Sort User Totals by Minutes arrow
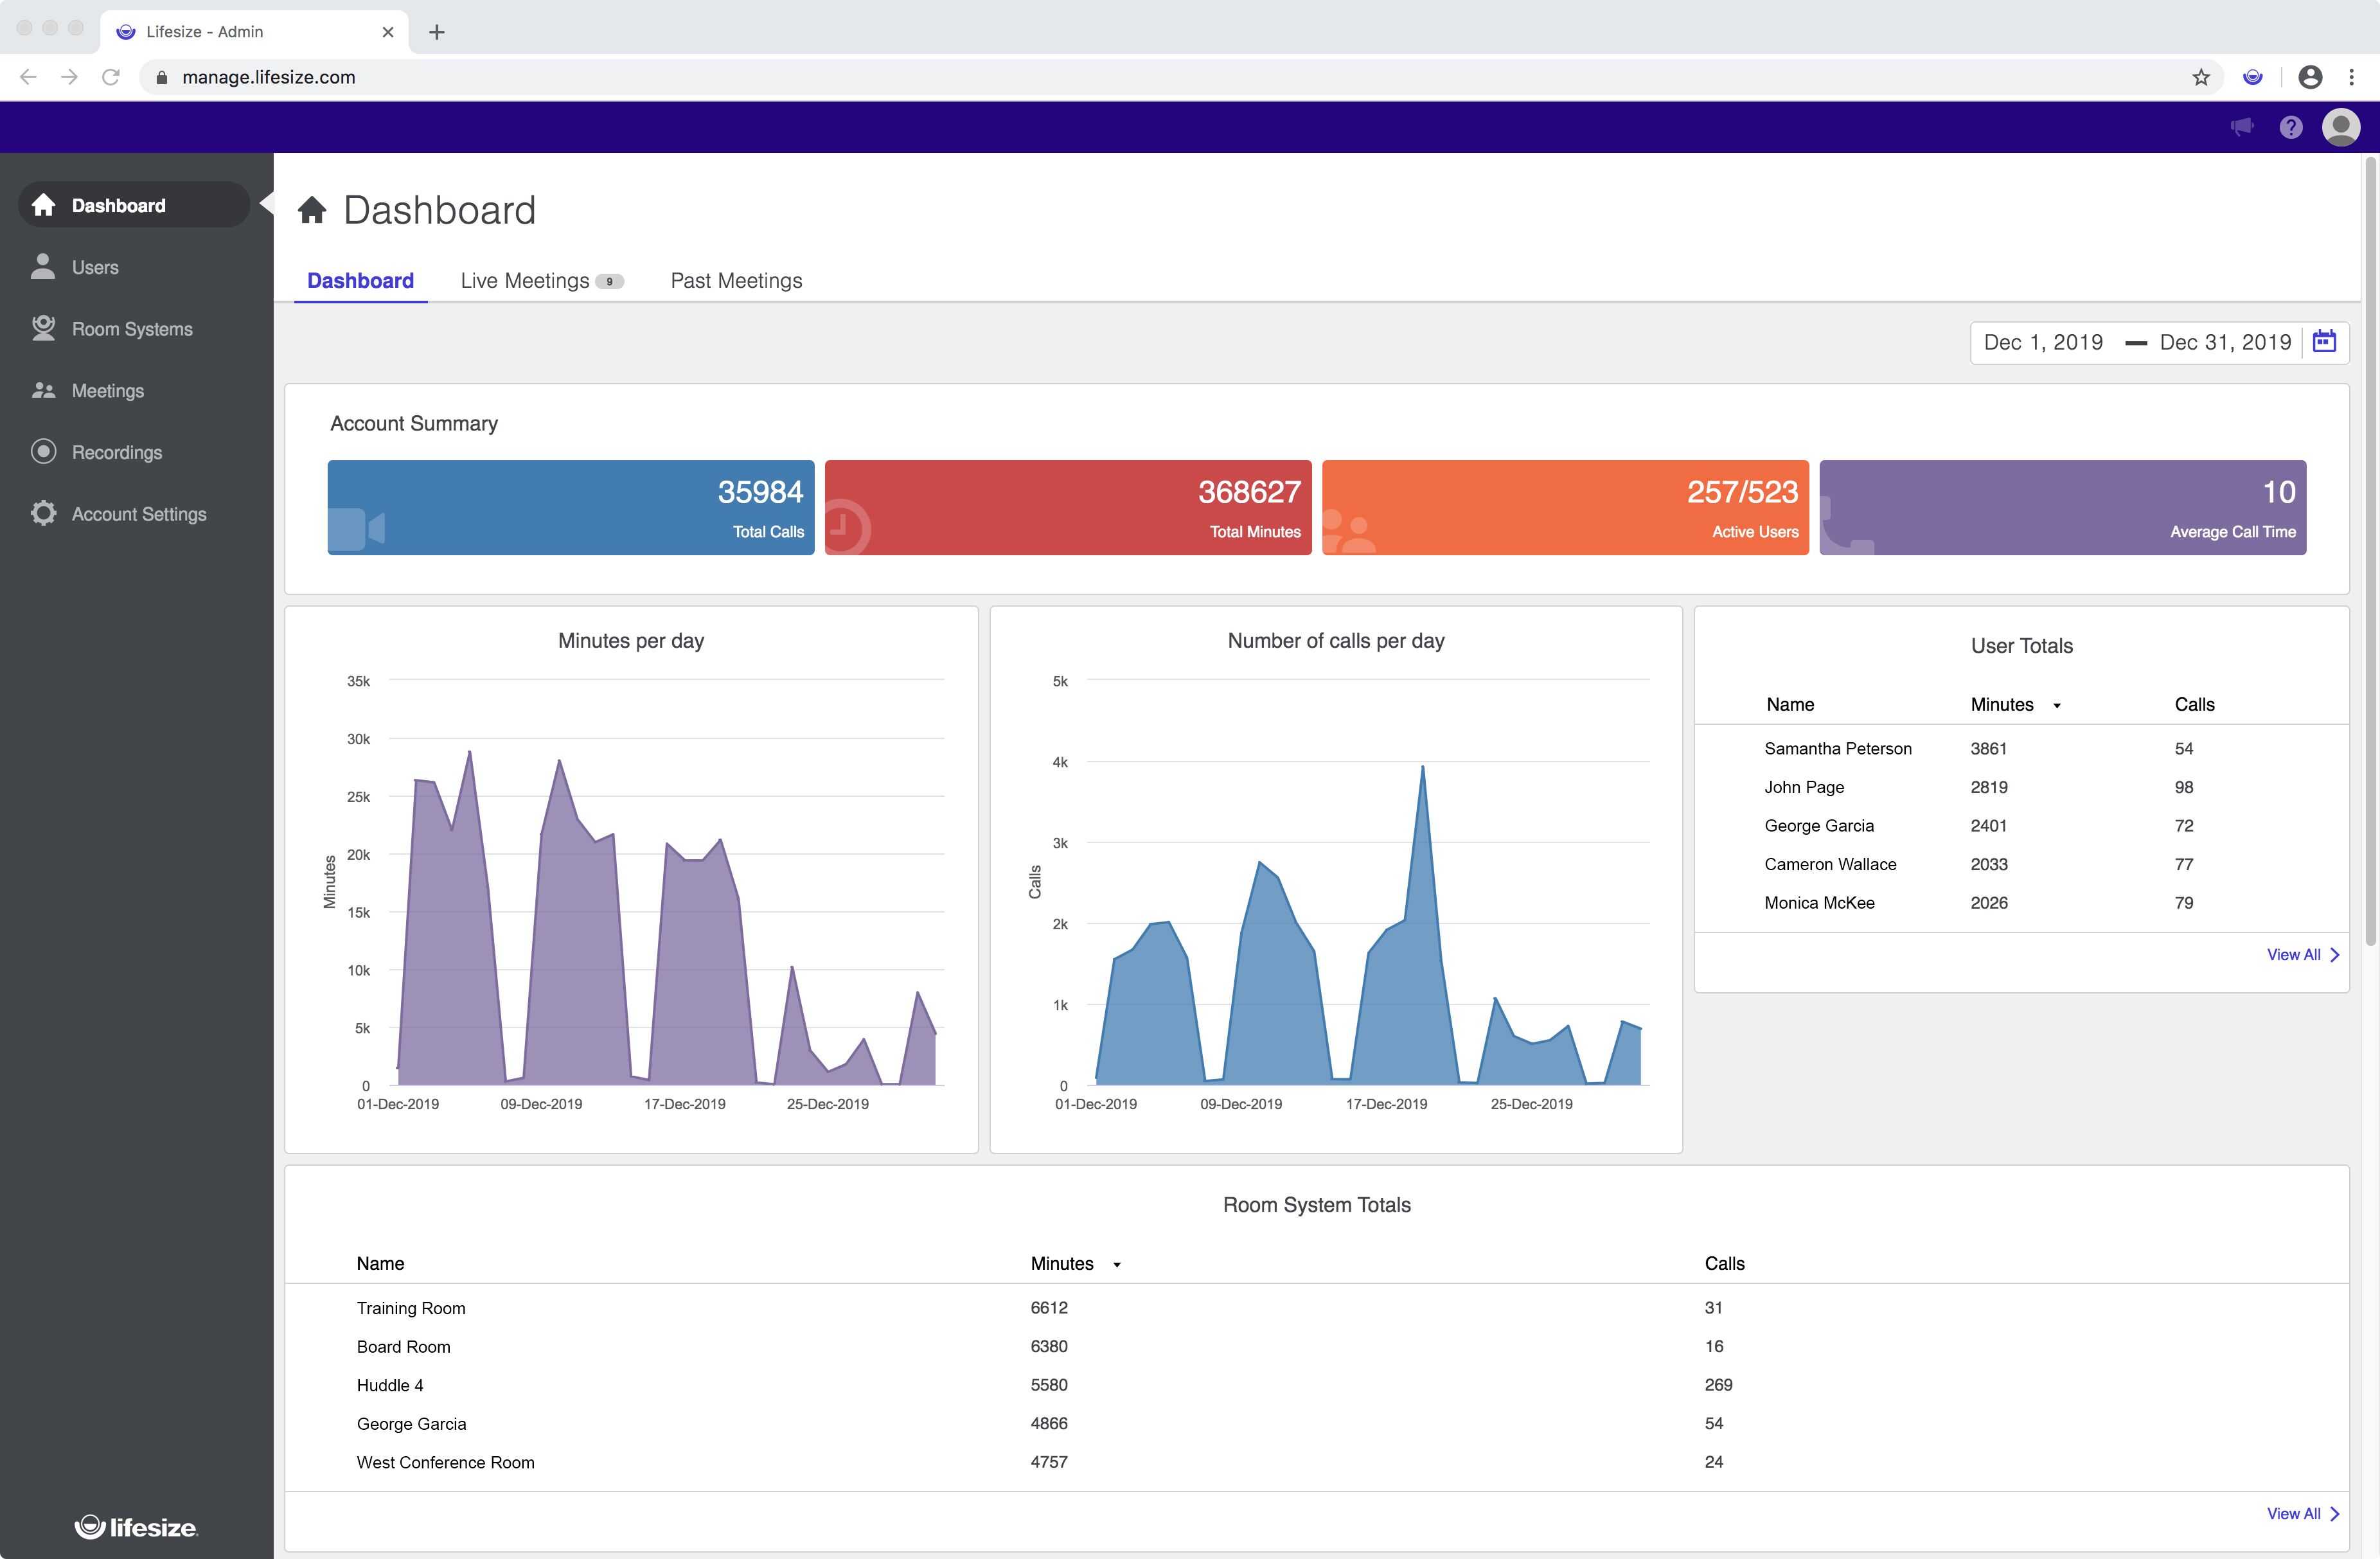The image size is (2380, 1559). point(2057,706)
